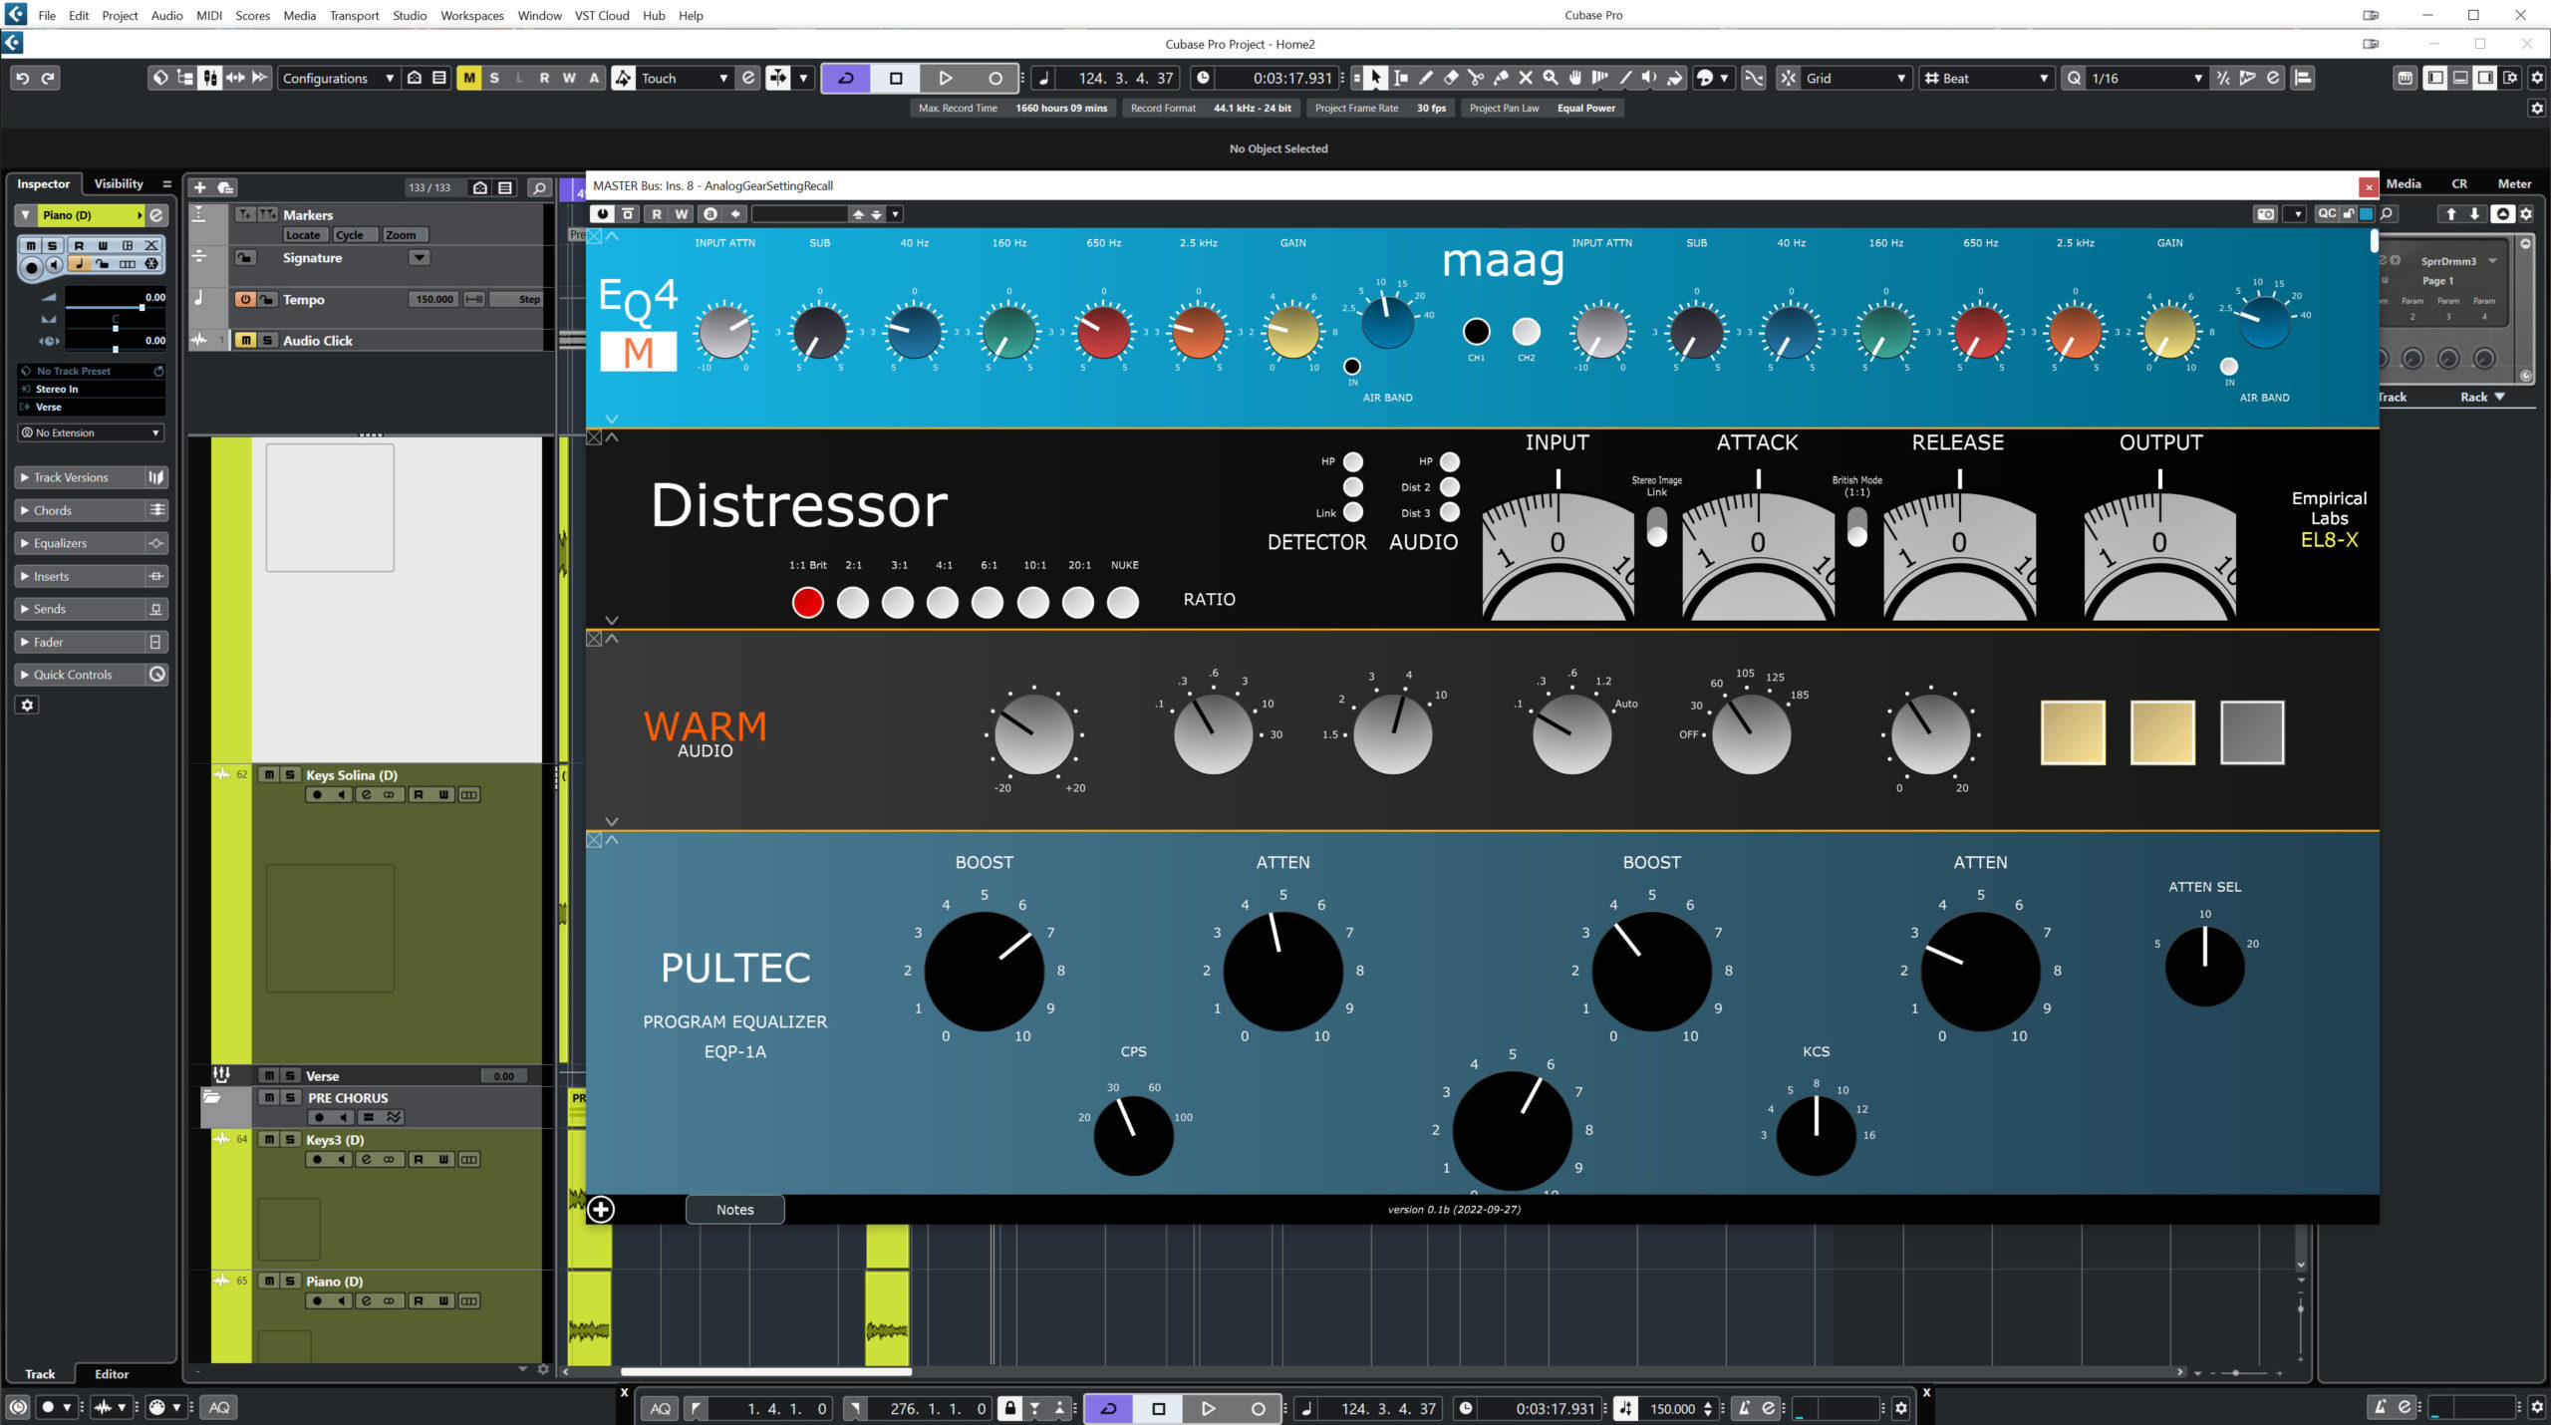Click the Glue tool
2551x1425 pixels.
[x=1501, y=78]
